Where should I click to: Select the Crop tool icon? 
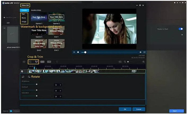(30, 62)
